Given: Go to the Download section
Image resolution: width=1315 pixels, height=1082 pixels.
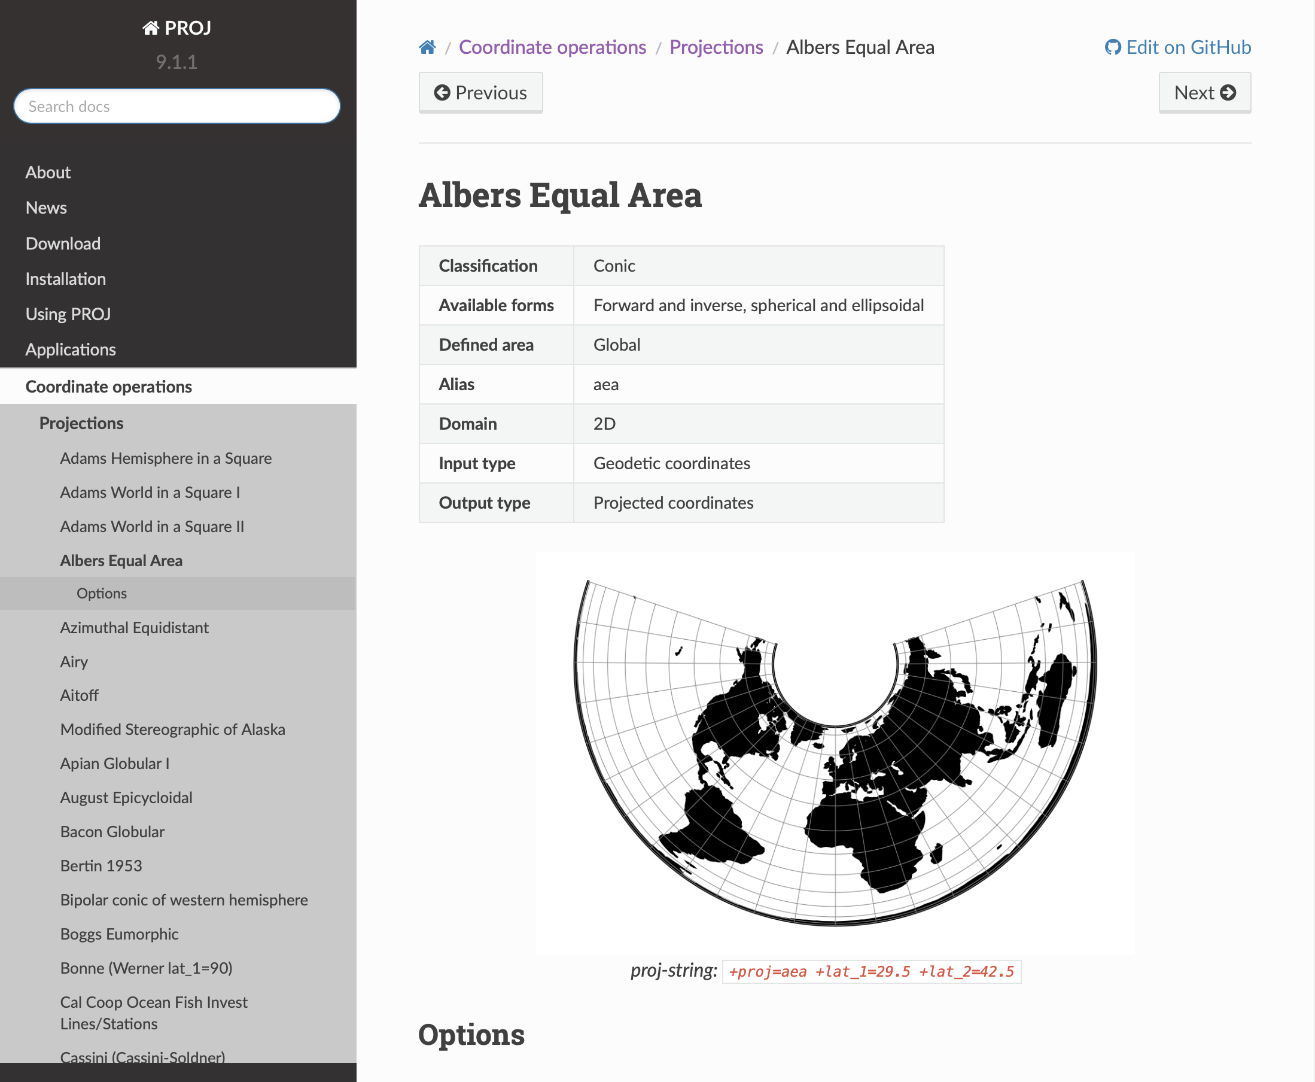Looking at the screenshot, I should 63,244.
